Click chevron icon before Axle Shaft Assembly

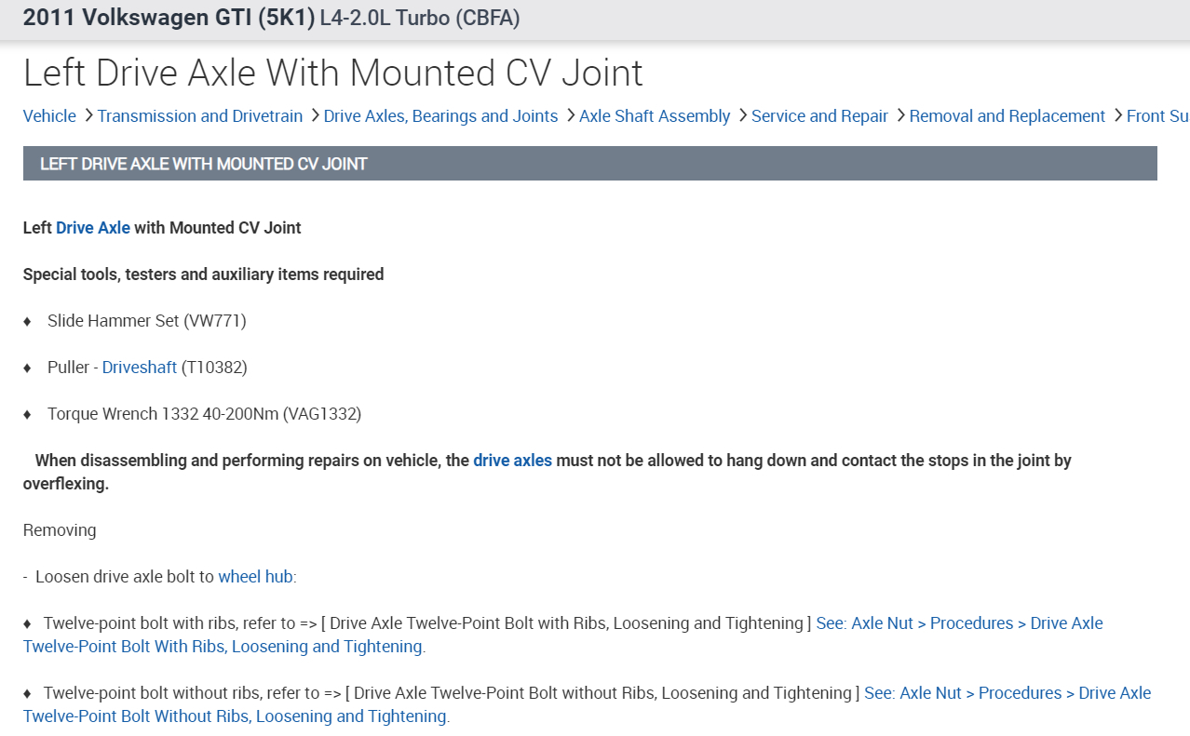click(x=570, y=115)
